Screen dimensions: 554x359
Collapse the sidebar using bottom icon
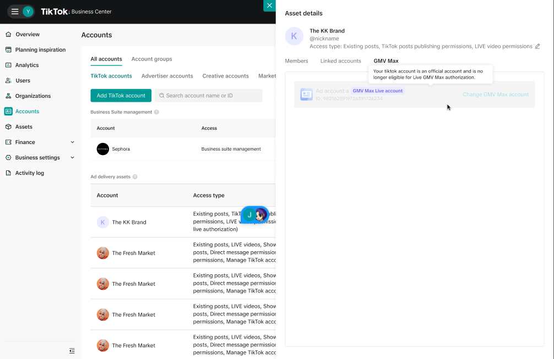click(72, 351)
